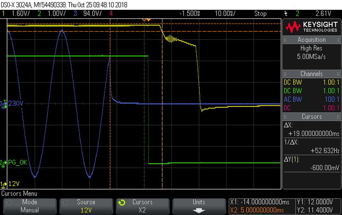This screenshot has width=342, height=215.
Task: Click the Cursors panel grip icon
Action: tap(285, 117)
